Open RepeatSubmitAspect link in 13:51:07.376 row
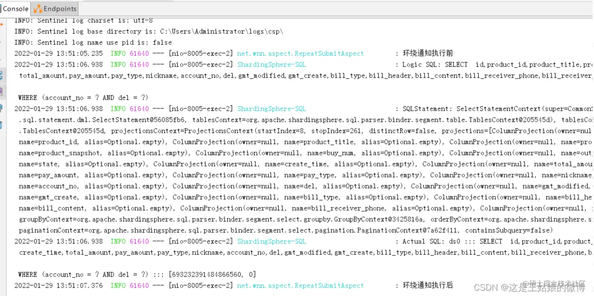 tap(301, 285)
